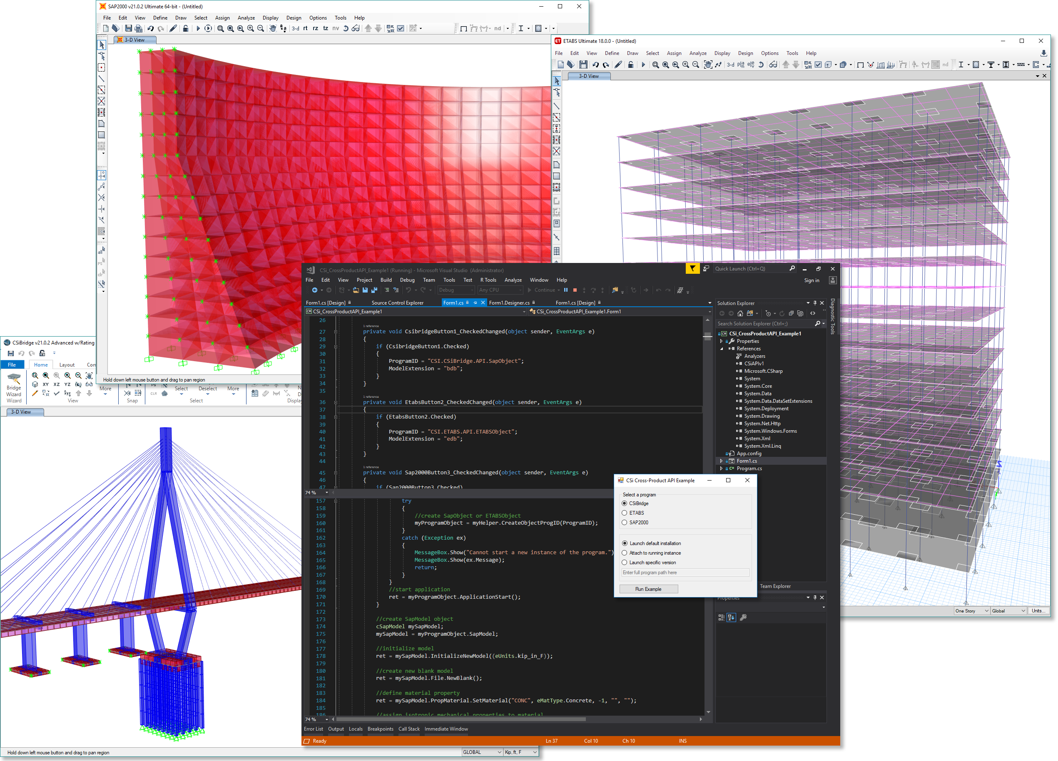
Task: Choose the SAP2000 program radio option
Action: [x=624, y=523]
